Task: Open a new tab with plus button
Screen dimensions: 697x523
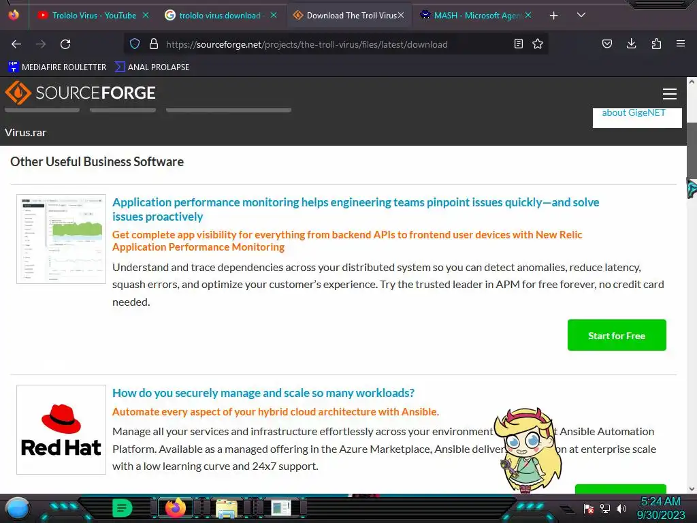Action: coord(554,16)
